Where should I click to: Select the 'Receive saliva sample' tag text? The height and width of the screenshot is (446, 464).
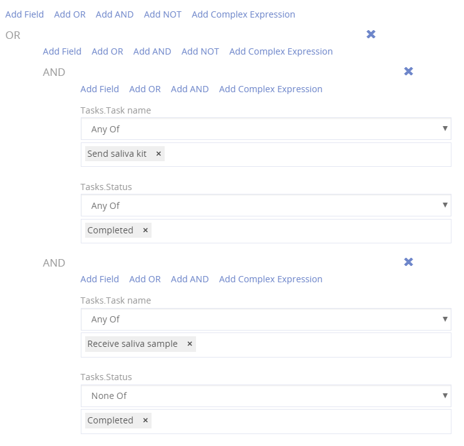click(x=132, y=344)
